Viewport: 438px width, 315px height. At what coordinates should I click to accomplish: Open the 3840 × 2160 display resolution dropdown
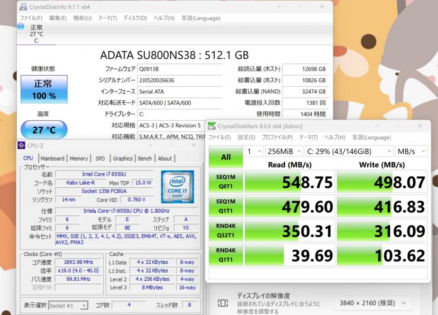[x=373, y=303]
